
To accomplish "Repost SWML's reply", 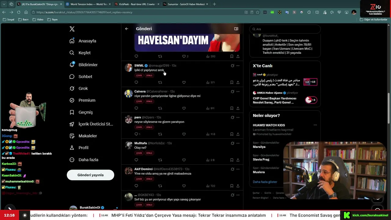I will click(160, 82).
